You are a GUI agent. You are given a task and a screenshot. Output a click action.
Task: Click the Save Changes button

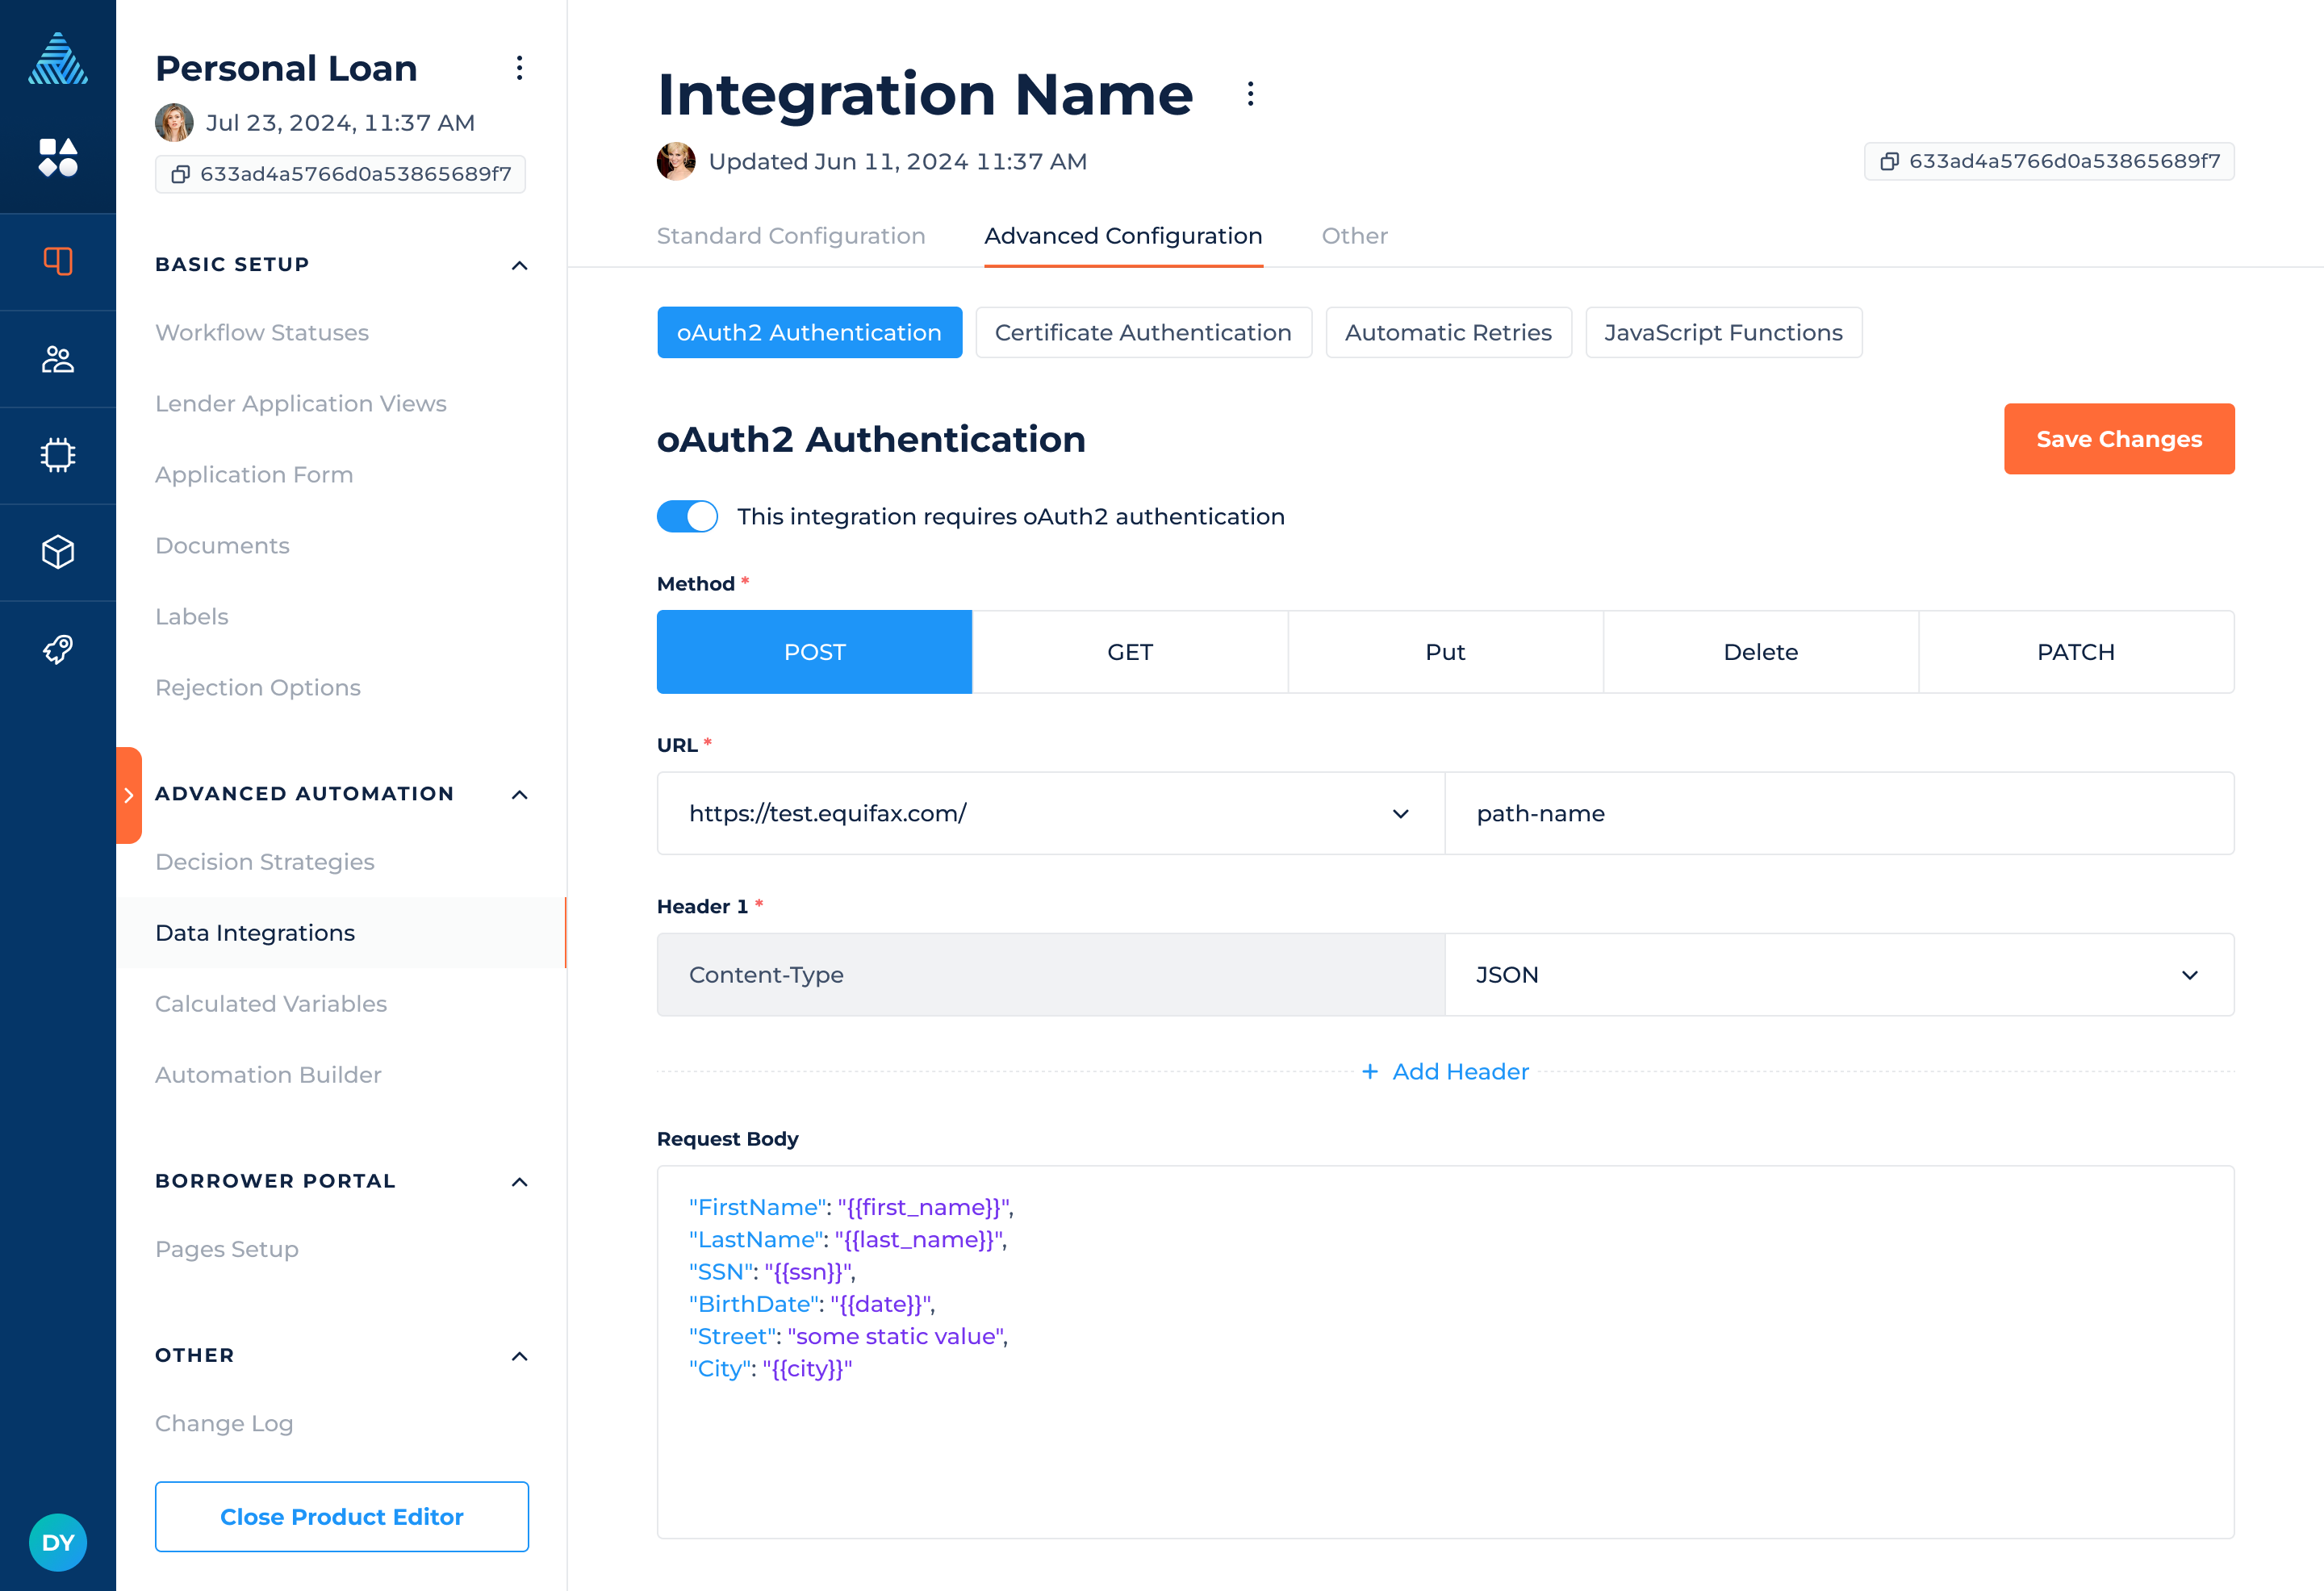(x=2119, y=439)
